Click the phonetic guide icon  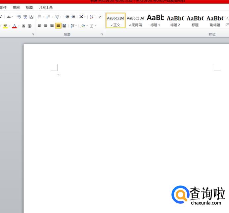tap(25, 17)
